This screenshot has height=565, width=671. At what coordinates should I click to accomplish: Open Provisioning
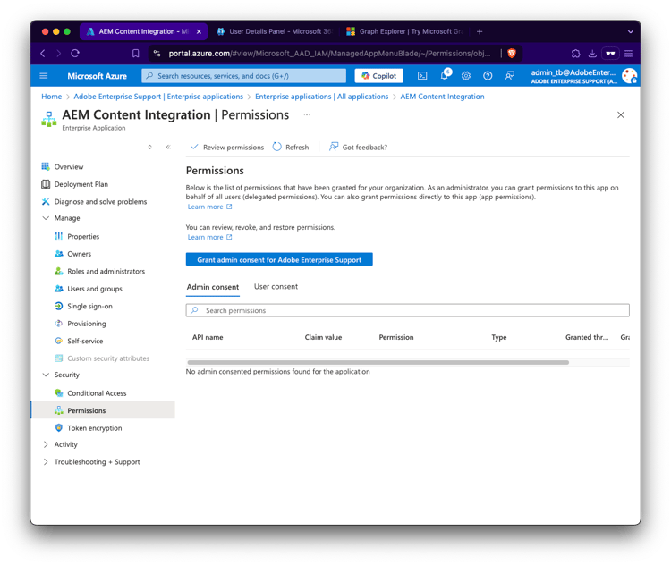(x=87, y=324)
